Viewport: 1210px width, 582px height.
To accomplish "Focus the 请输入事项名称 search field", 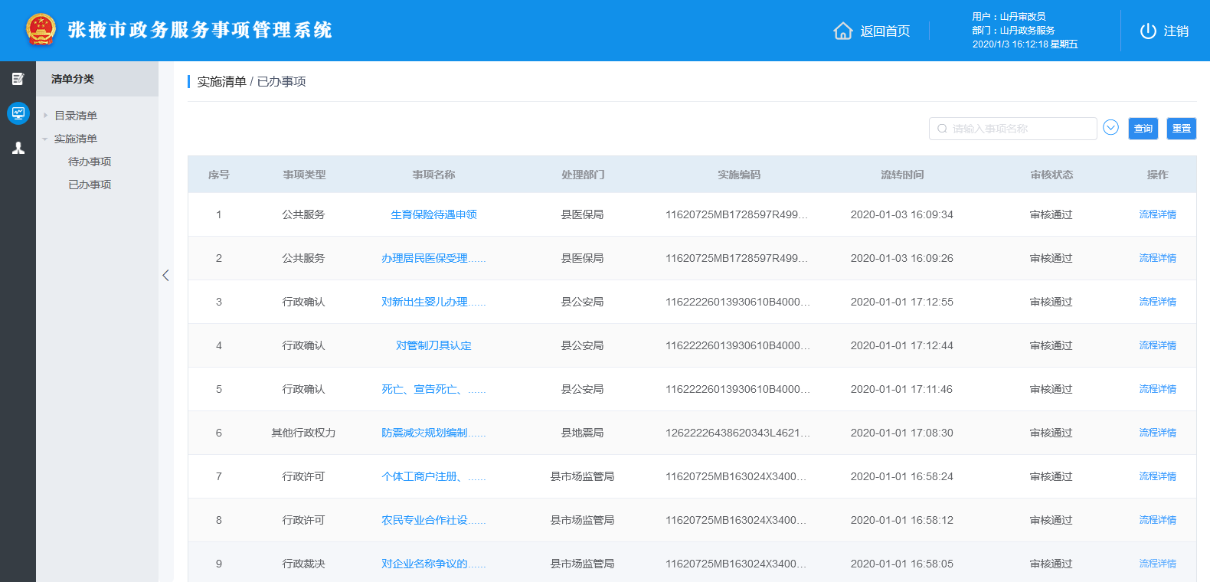I will tap(1013, 129).
